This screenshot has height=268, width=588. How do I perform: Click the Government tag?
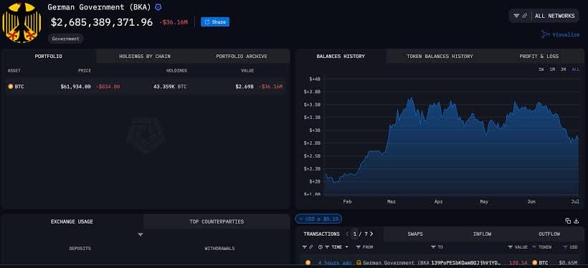click(66, 39)
